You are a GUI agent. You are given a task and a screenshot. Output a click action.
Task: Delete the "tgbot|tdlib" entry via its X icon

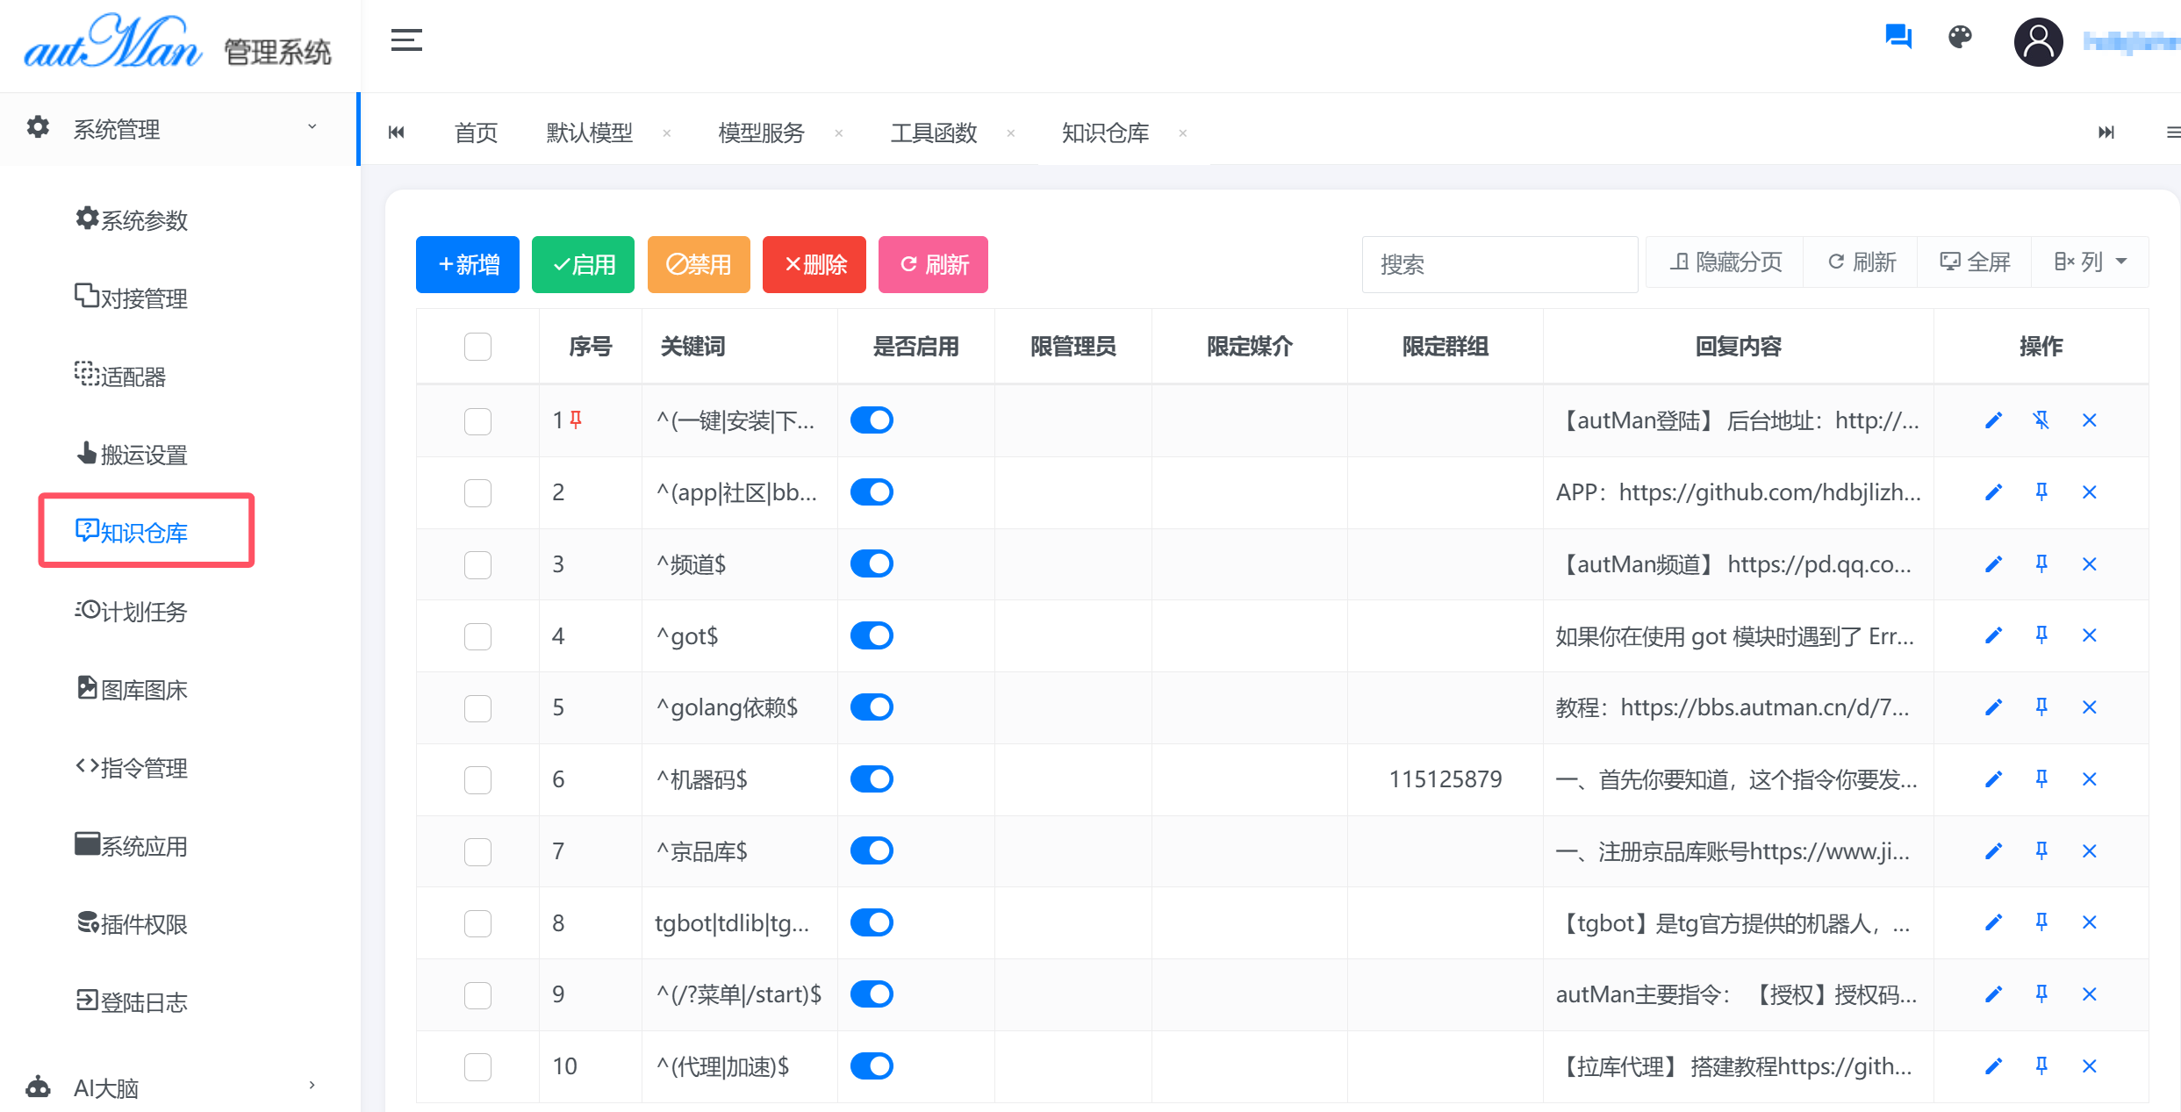(2090, 922)
